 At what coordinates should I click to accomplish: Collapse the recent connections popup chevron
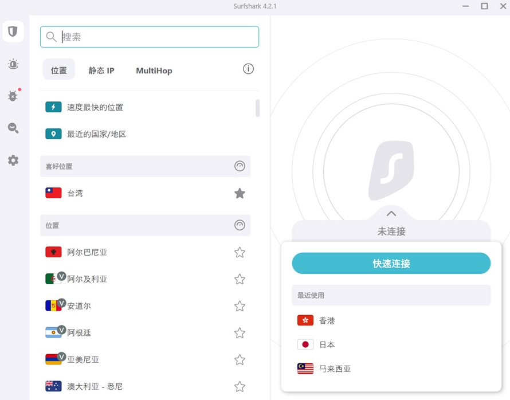coord(391,213)
